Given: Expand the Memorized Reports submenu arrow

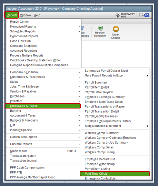Looking at the screenshot, I should [x=79, y=27].
